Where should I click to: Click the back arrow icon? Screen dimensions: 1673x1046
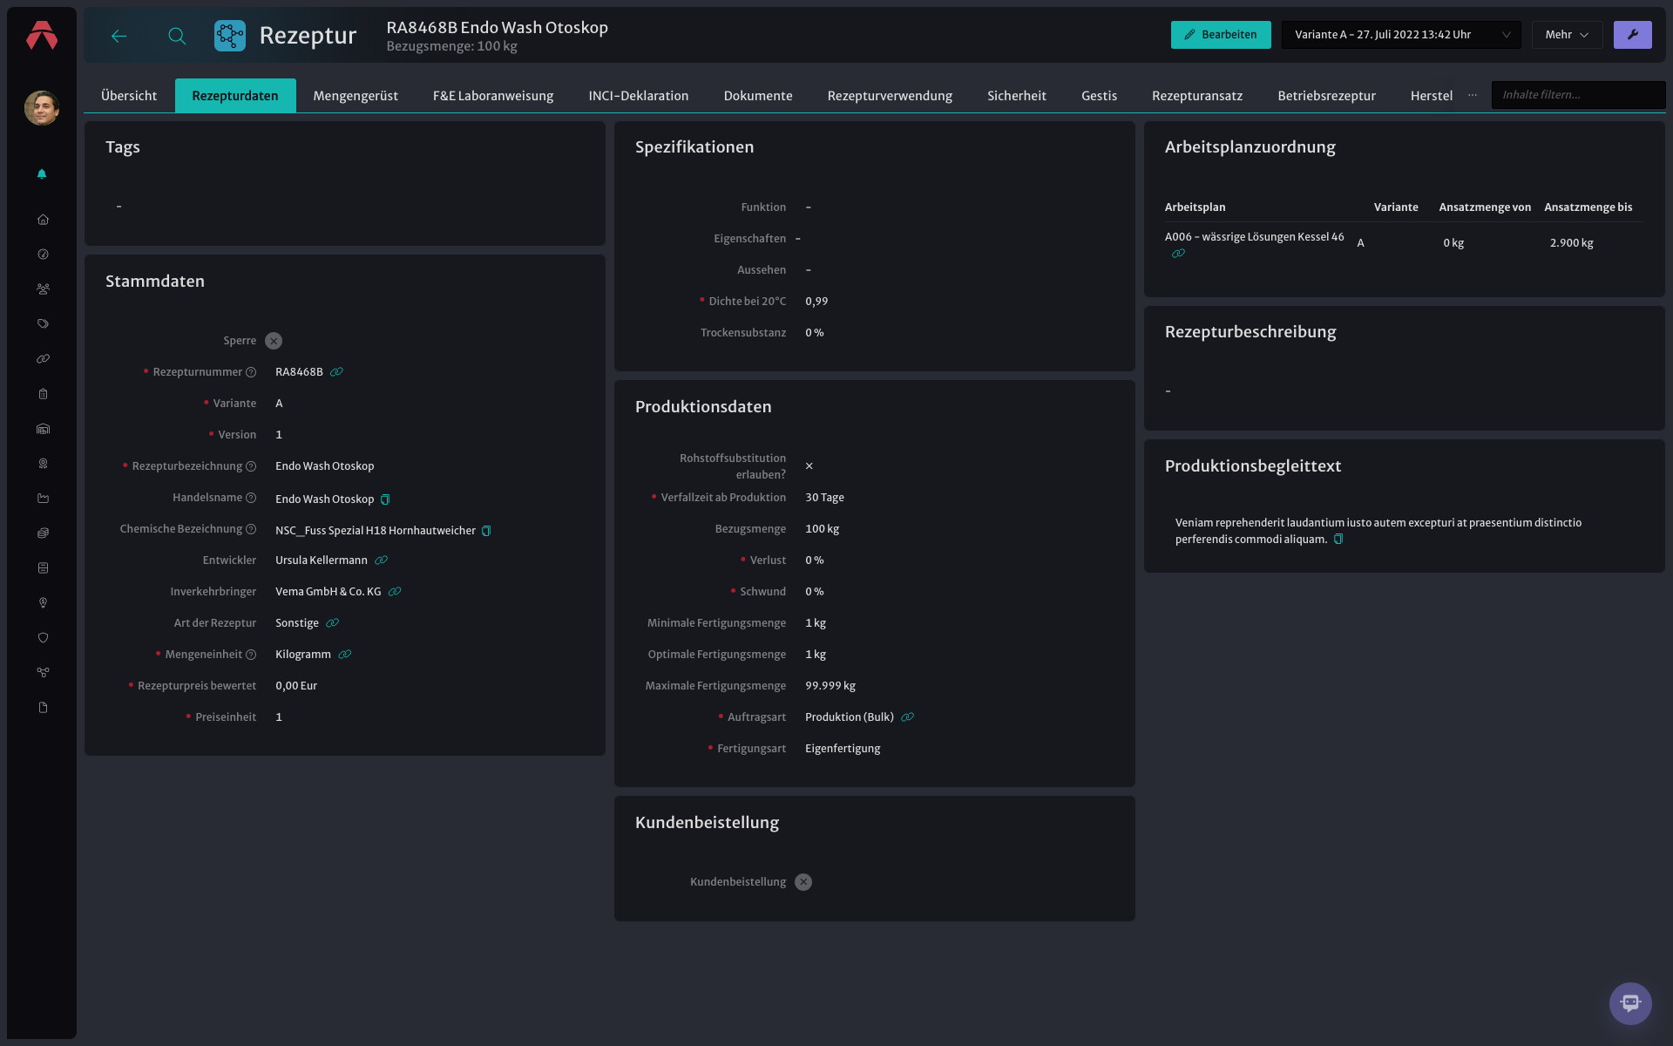[x=119, y=36]
